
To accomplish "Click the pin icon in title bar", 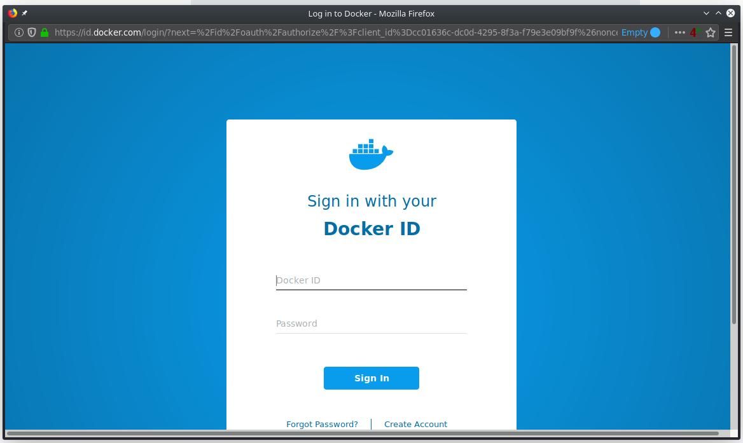I will click(x=25, y=13).
